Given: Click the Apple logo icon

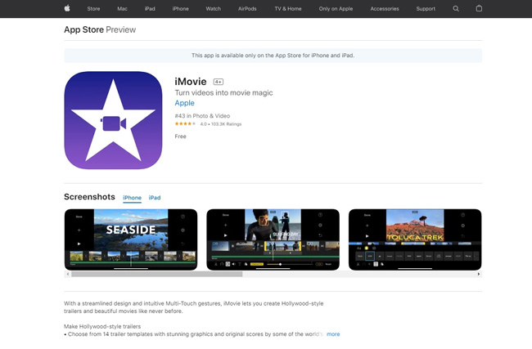Looking at the screenshot, I should 67,8.
